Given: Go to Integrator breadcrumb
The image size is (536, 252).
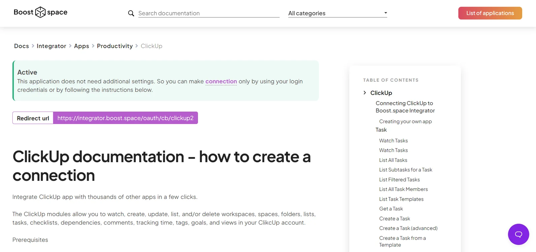Looking at the screenshot, I should click(51, 46).
